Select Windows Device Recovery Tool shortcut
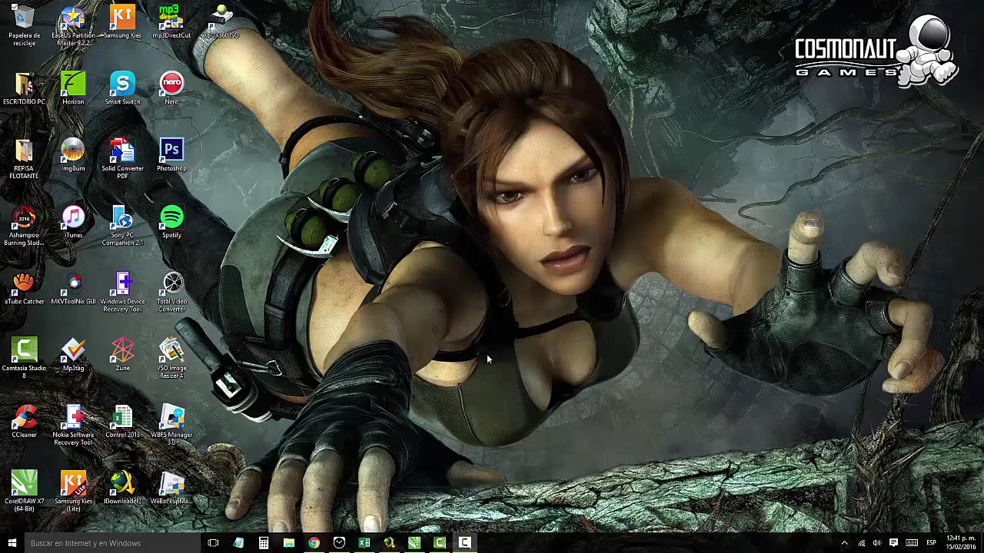Image resolution: width=984 pixels, height=553 pixels. pos(122,292)
